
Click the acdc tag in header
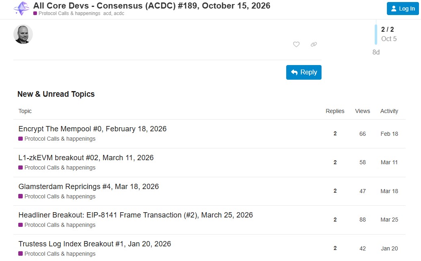pos(119,13)
